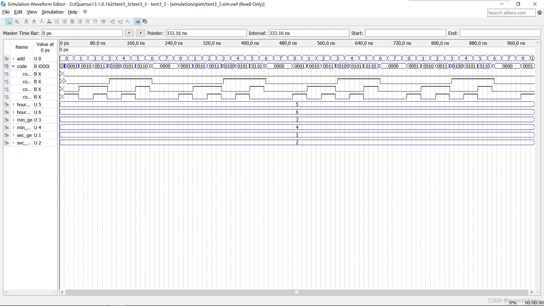Expand the add signal group
The image size is (544, 306).
[13, 59]
